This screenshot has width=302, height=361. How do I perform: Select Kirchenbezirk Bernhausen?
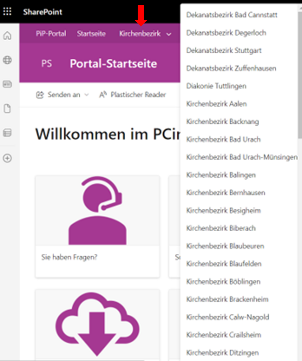pyautogui.click(x=226, y=193)
